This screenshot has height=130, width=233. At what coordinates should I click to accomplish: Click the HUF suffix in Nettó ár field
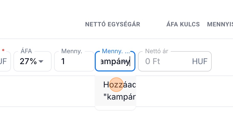[200, 62]
